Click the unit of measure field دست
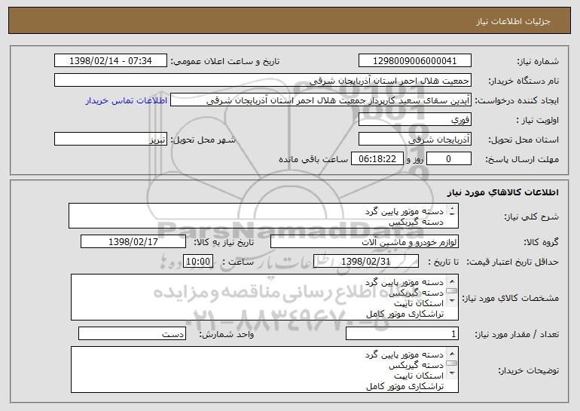The height and width of the screenshot is (411, 580). tap(132, 334)
